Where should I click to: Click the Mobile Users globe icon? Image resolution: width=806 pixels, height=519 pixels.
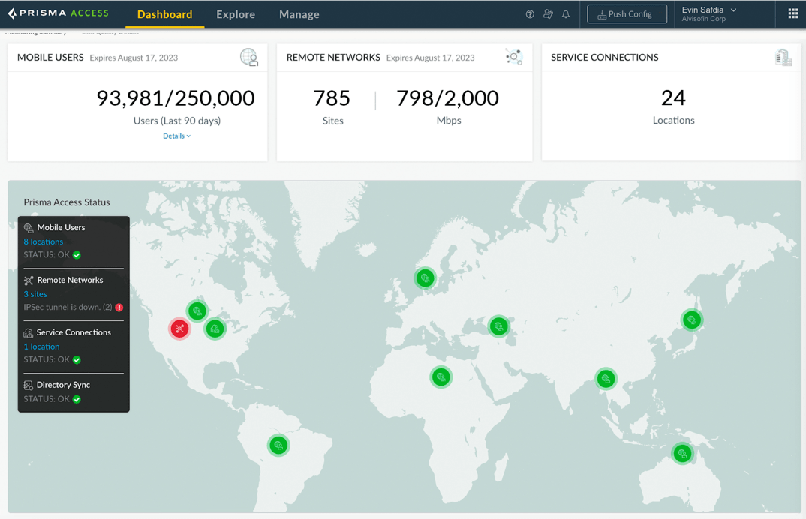tap(249, 57)
